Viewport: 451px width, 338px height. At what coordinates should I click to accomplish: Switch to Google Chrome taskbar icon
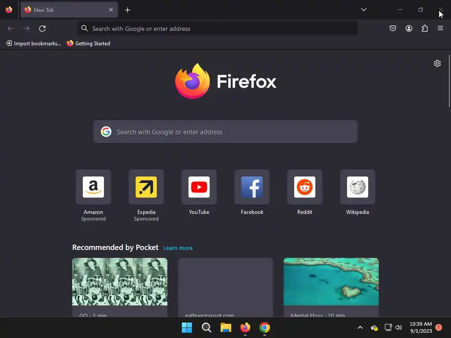(265, 327)
